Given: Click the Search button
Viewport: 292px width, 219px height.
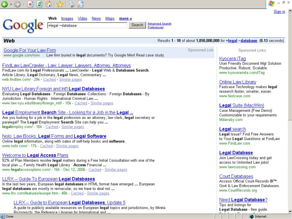Looking at the screenshot, I should 137,25.
